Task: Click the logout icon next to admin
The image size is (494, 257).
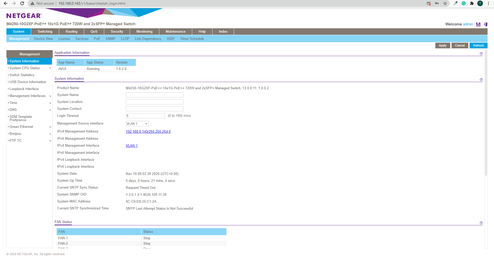Action: [486, 24]
